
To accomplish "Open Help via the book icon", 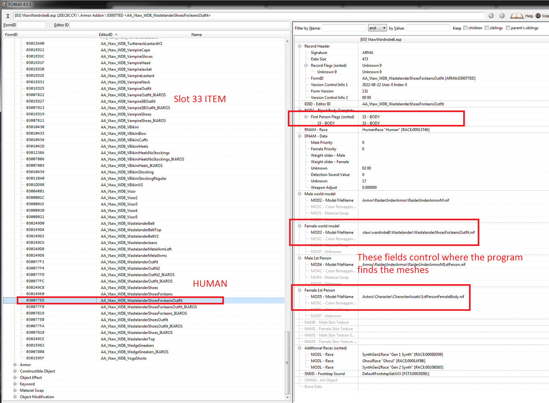I will click(x=517, y=16).
